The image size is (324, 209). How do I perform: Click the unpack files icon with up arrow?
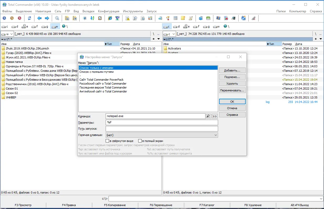point(75,18)
